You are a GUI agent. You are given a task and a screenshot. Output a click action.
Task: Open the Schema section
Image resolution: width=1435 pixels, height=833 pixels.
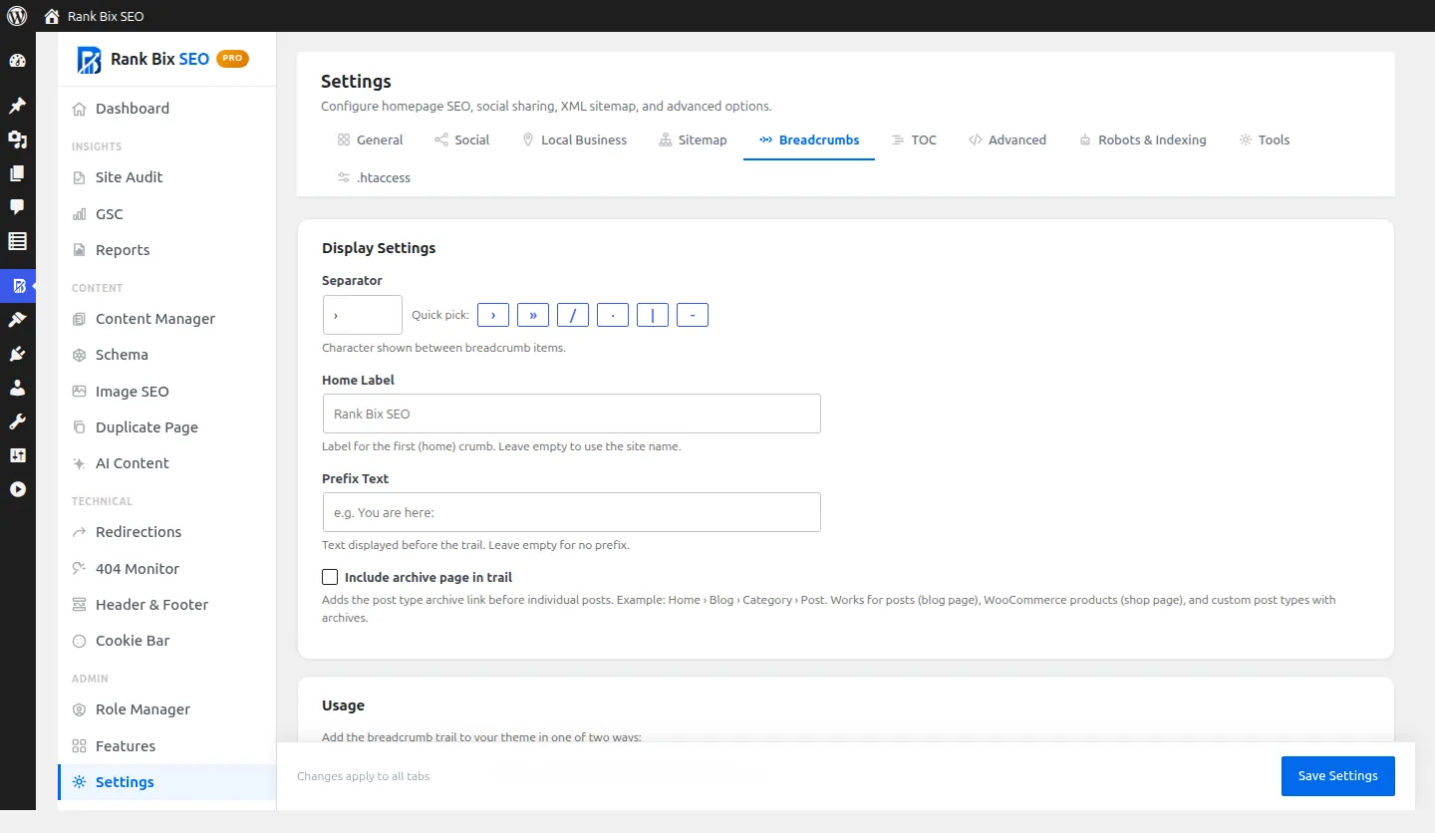tap(166, 355)
